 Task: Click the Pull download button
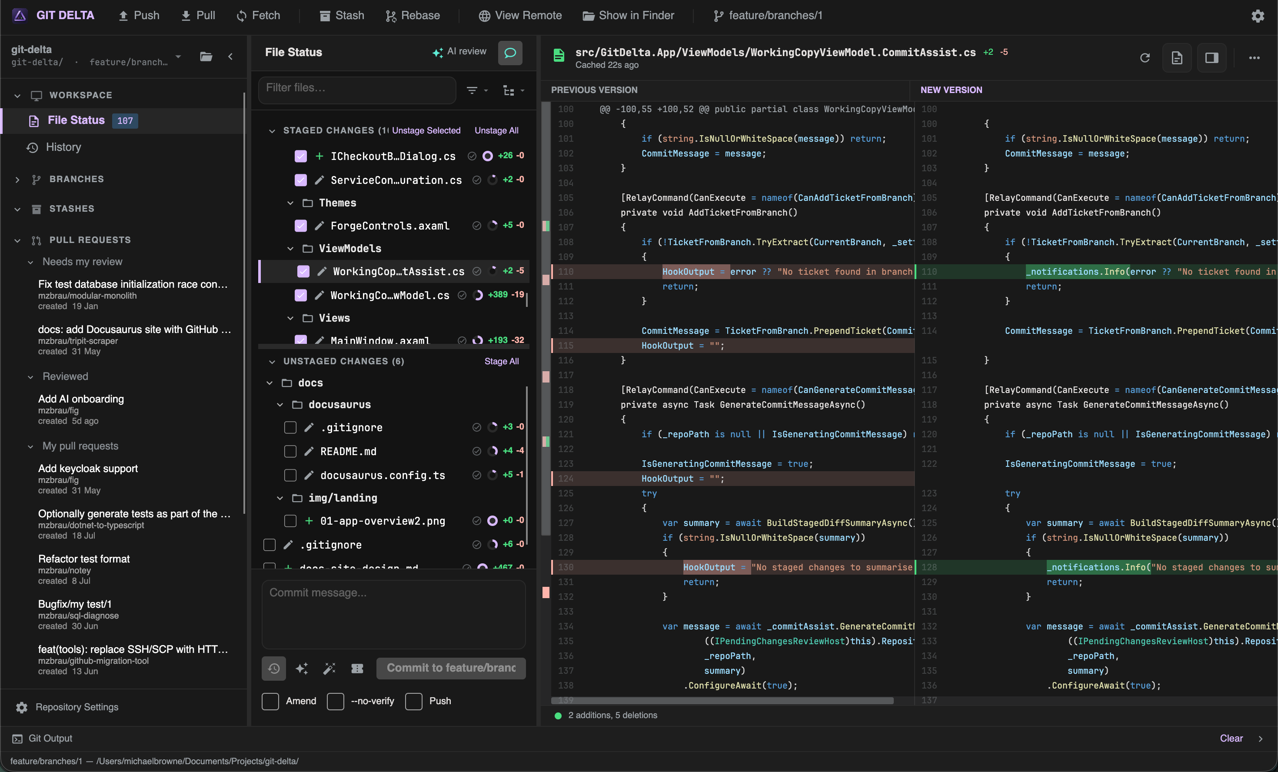pyautogui.click(x=198, y=16)
